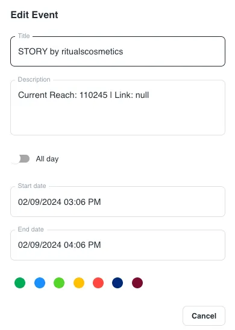235x330 pixels.
Task: Click the reach number 110245 in description
Action: [93, 95]
